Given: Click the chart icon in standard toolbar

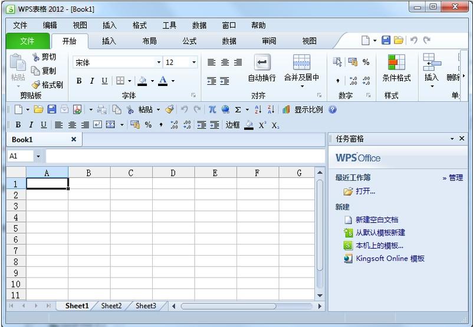Looking at the screenshot, I should coord(286,110).
